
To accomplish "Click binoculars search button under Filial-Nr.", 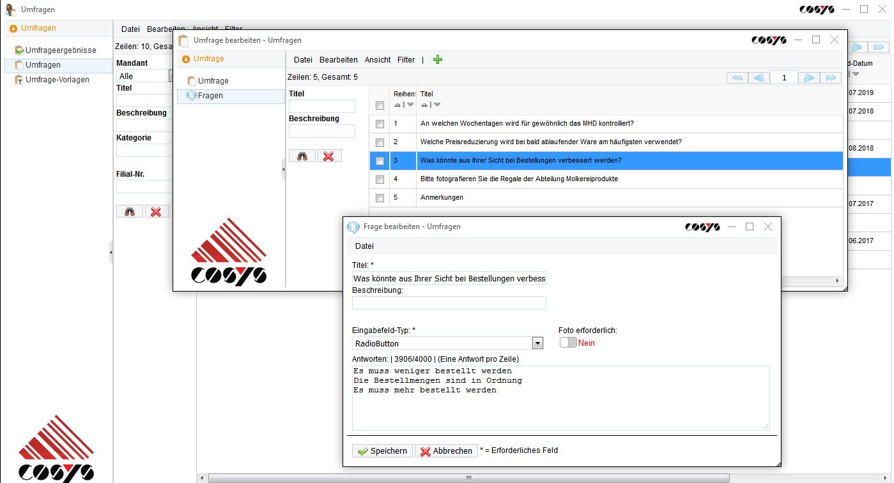I will click(130, 211).
